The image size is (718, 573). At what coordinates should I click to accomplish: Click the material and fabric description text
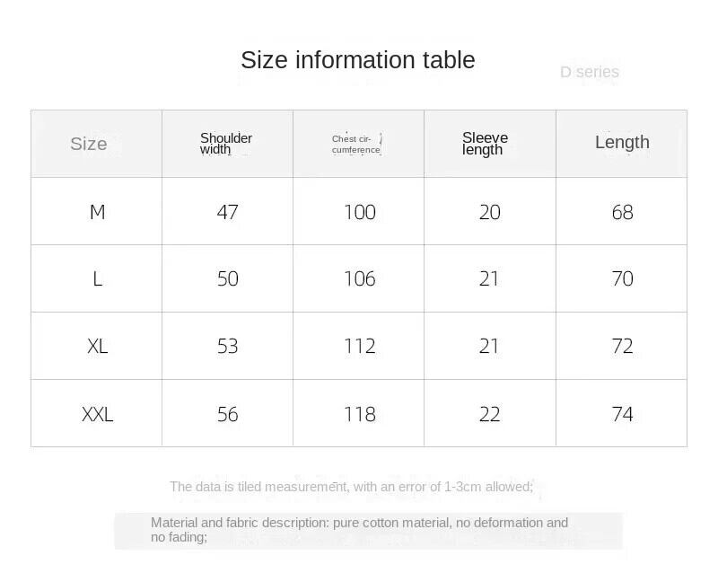(x=359, y=530)
